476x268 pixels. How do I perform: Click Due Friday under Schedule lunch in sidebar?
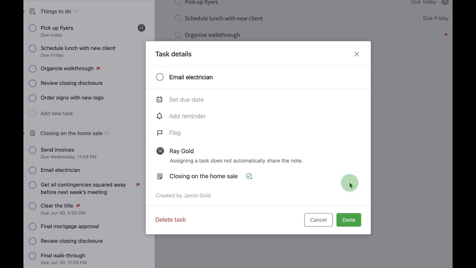click(x=52, y=55)
